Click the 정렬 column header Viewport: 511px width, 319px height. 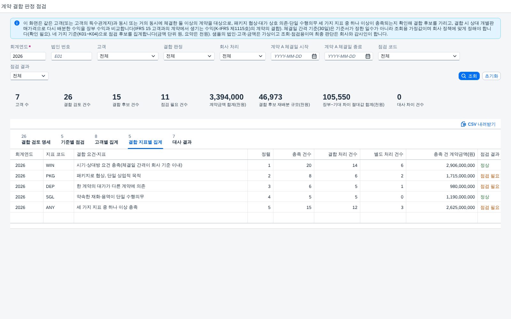(260, 154)
